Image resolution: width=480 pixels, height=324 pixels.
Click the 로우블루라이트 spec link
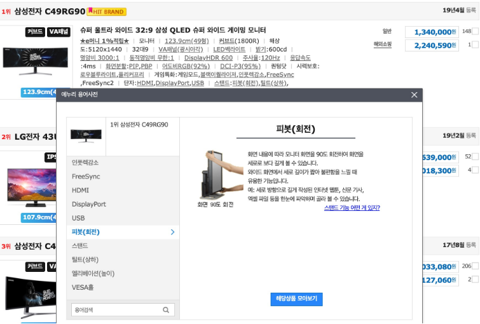click(x=99, y=75)
